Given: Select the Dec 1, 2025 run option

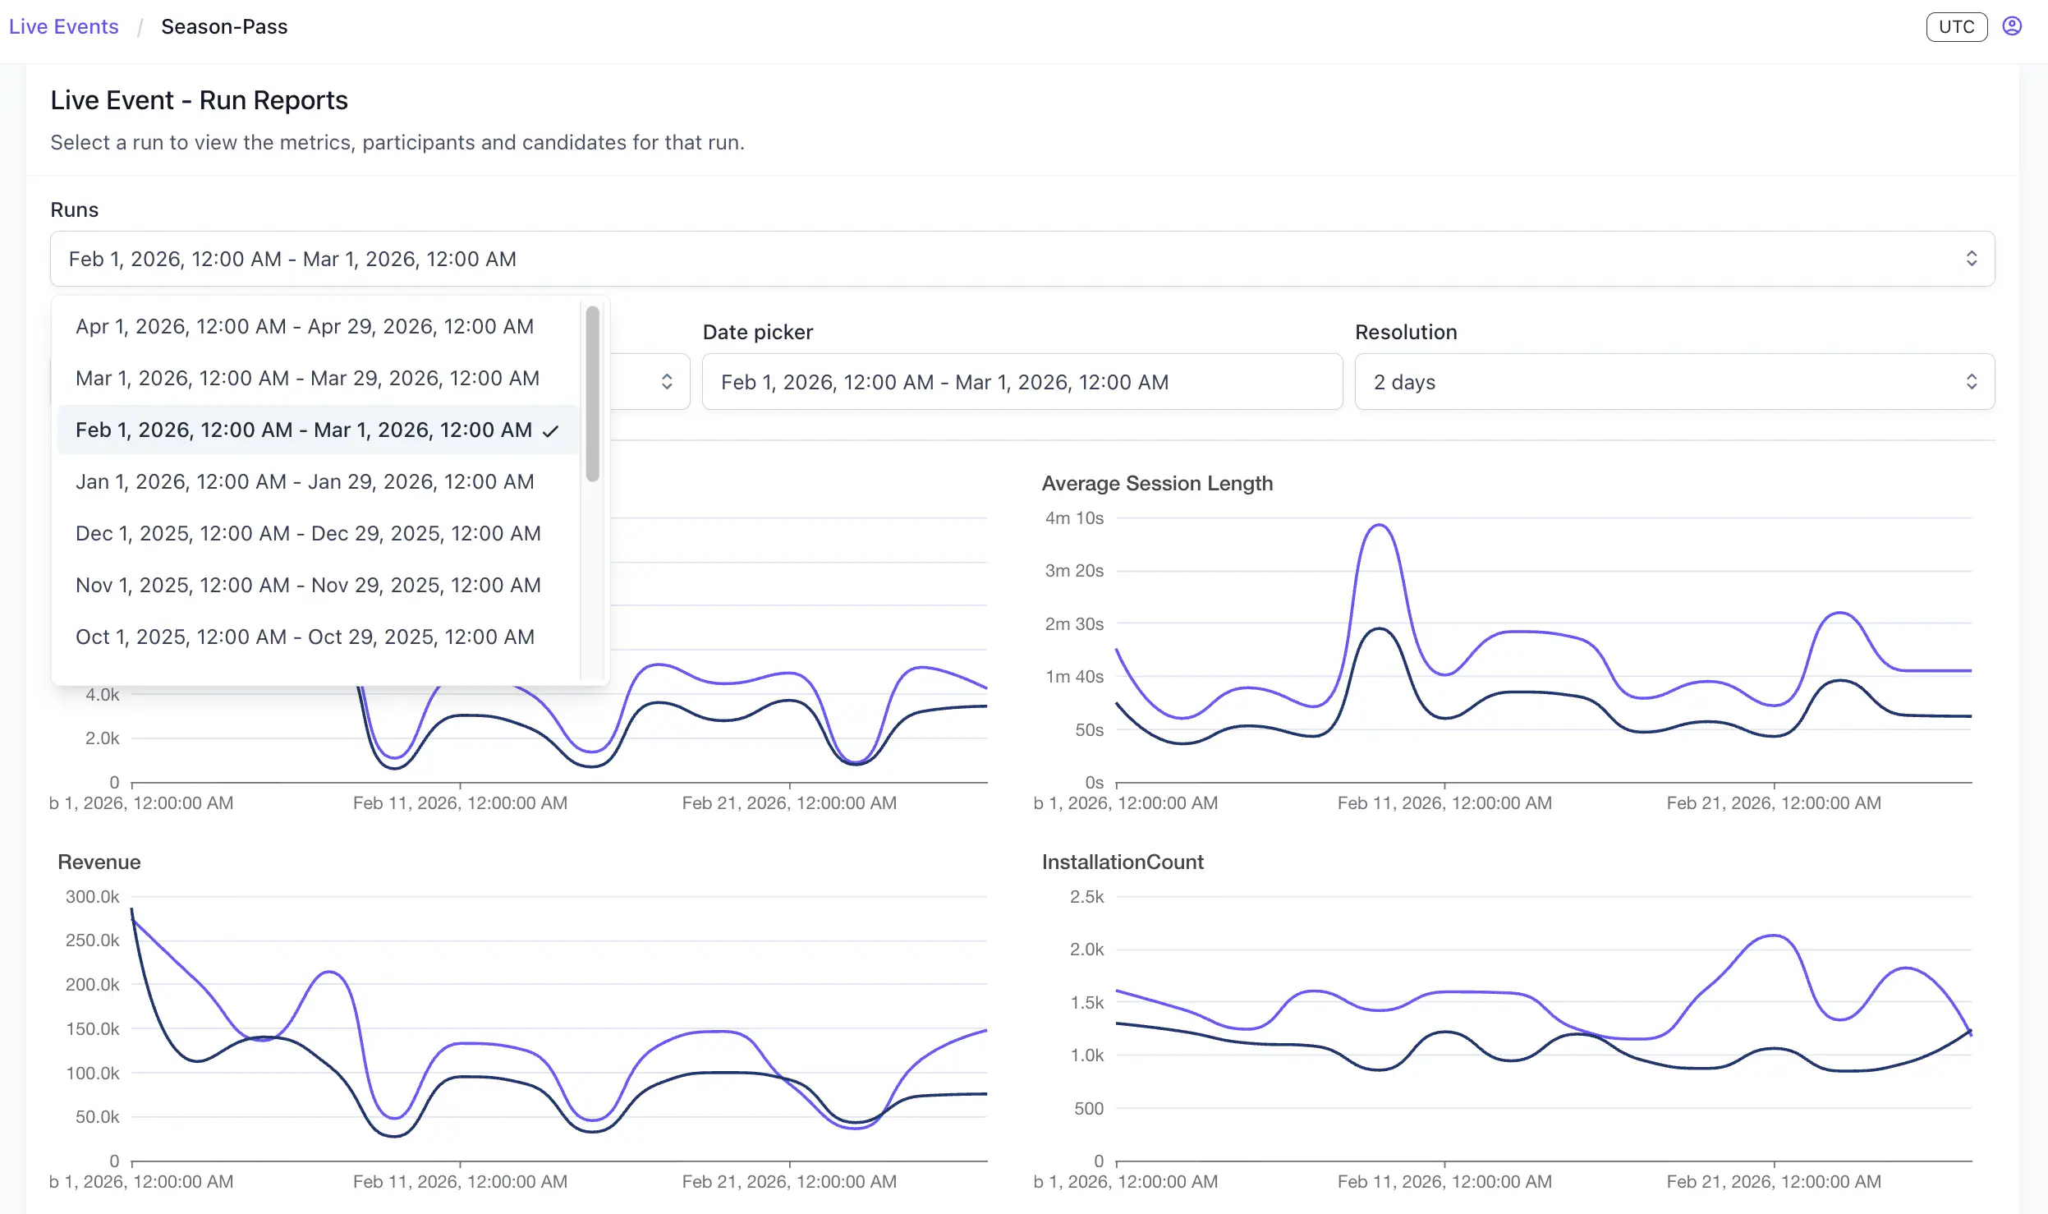Looking at the screenshot, I should pos(308,533).
